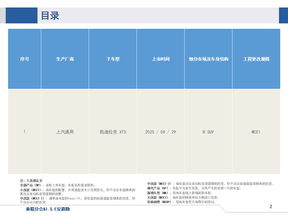The width and height of the screenshot is (288, 216).
Task: Click the 换代产品 (GP) definition line
Action: 194,188
